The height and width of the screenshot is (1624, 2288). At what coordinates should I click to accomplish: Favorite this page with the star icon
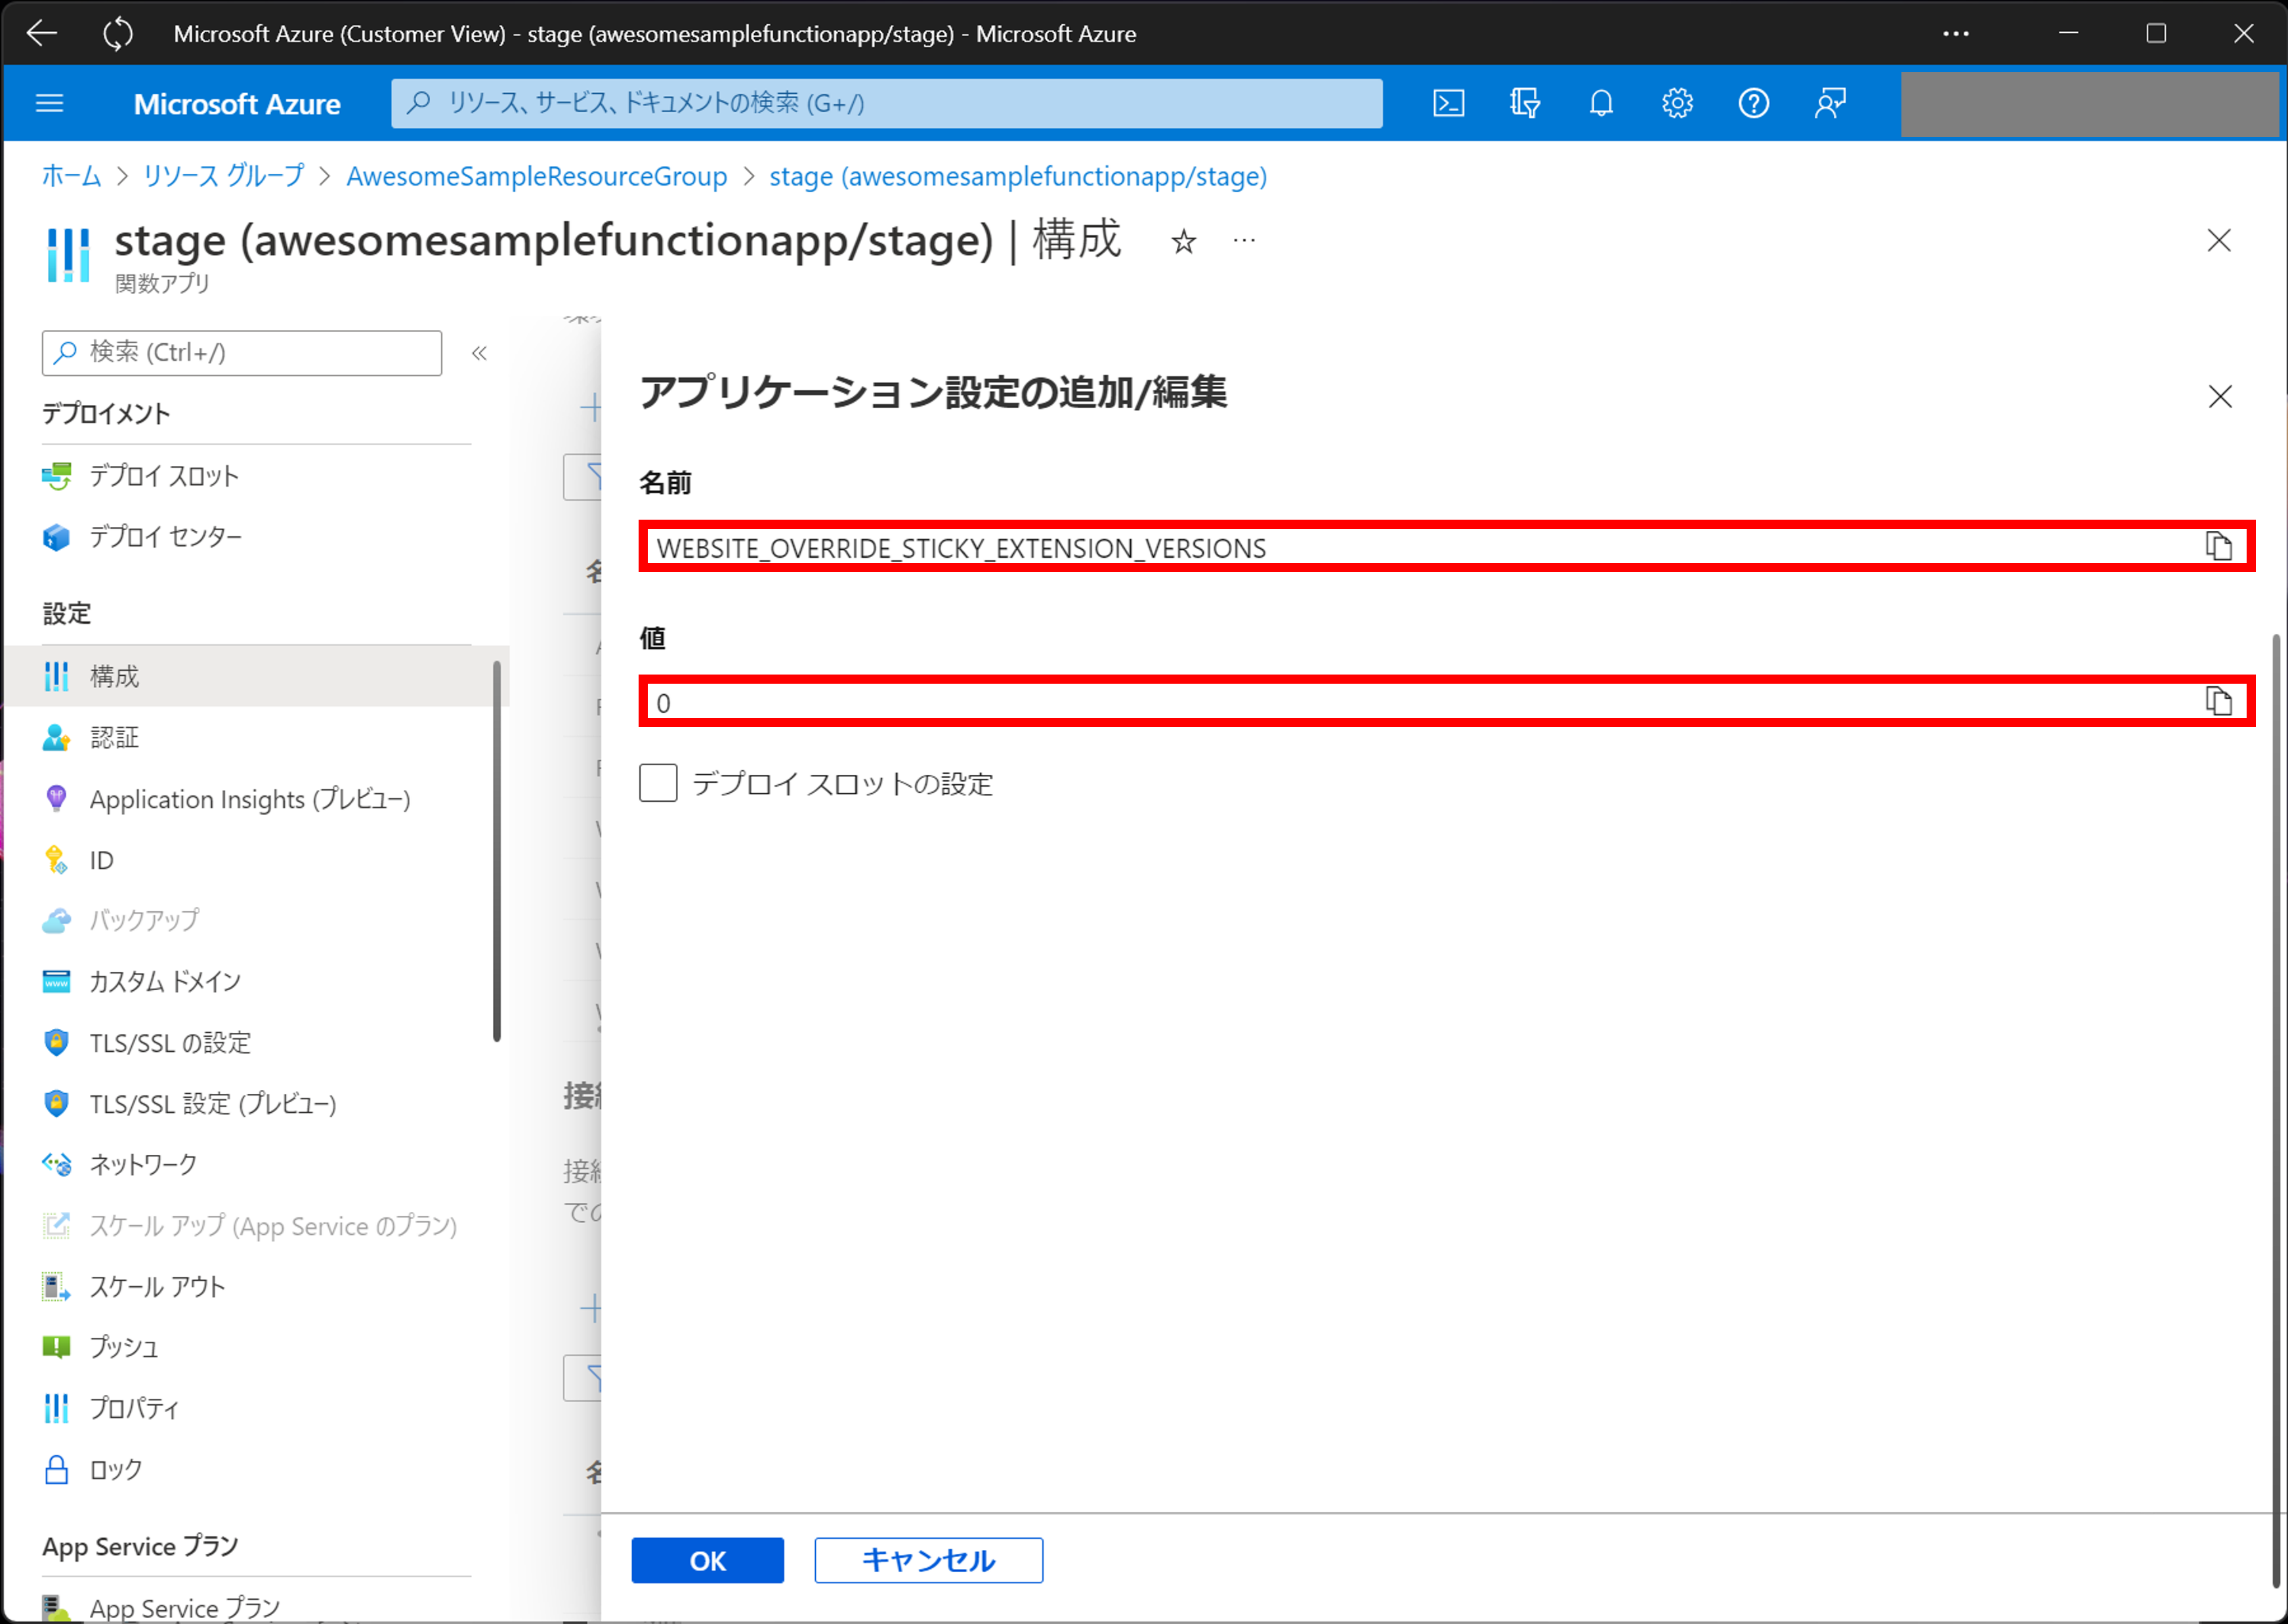(1183, 241)
